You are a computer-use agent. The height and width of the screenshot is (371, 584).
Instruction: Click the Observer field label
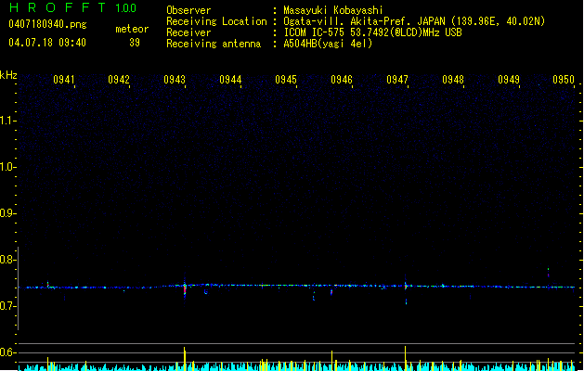click(188, 10)
